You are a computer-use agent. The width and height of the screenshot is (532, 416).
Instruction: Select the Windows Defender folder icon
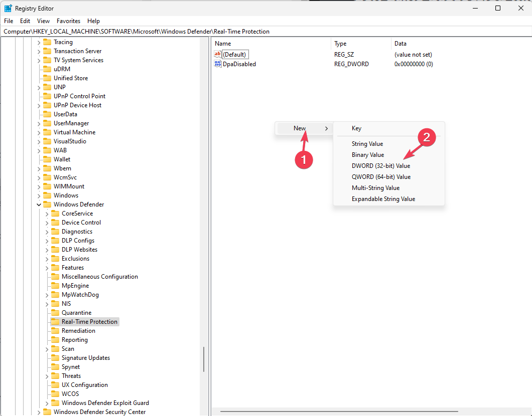tap(48, 204)
